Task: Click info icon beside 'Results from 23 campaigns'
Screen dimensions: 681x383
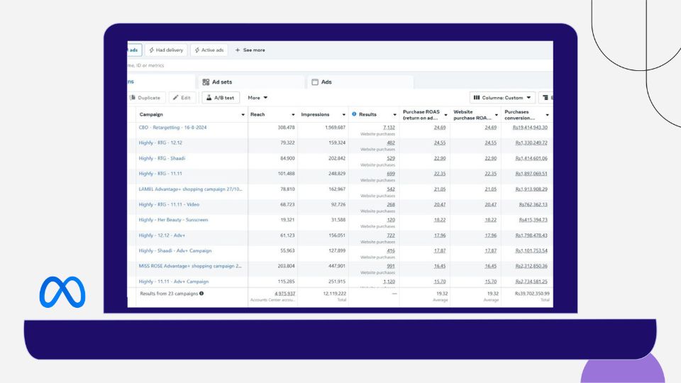Action: 201,293
